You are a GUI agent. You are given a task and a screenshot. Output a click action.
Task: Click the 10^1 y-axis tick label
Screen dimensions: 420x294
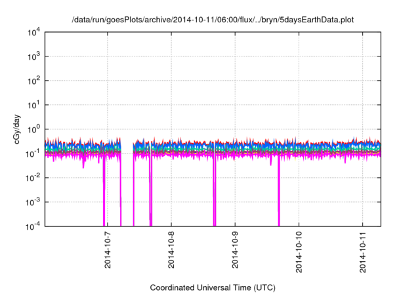pyautogui.click(x=33, y=105)
